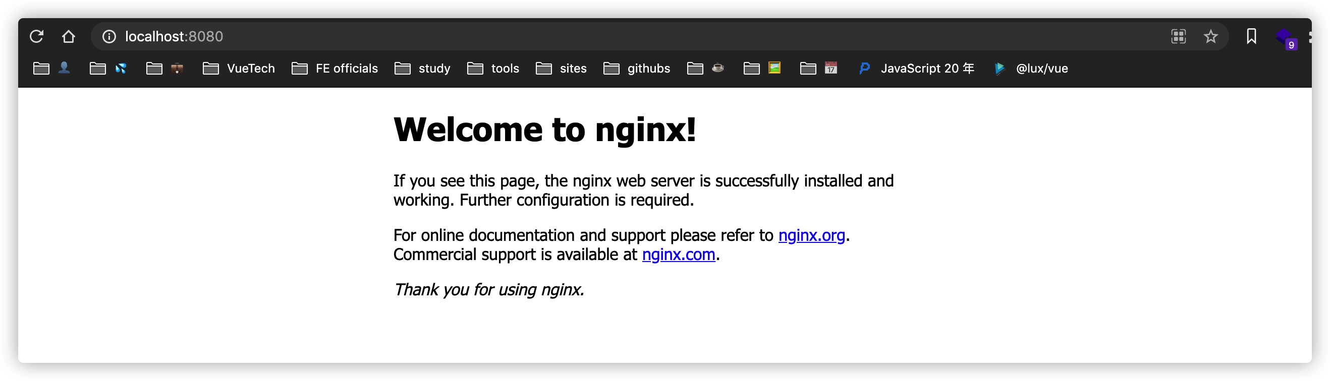Open the VueTech bookmark folder

tap(239, 69)
